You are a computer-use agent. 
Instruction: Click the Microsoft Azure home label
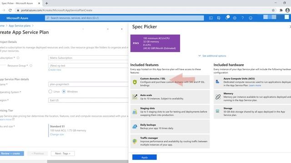coord(17,18)
